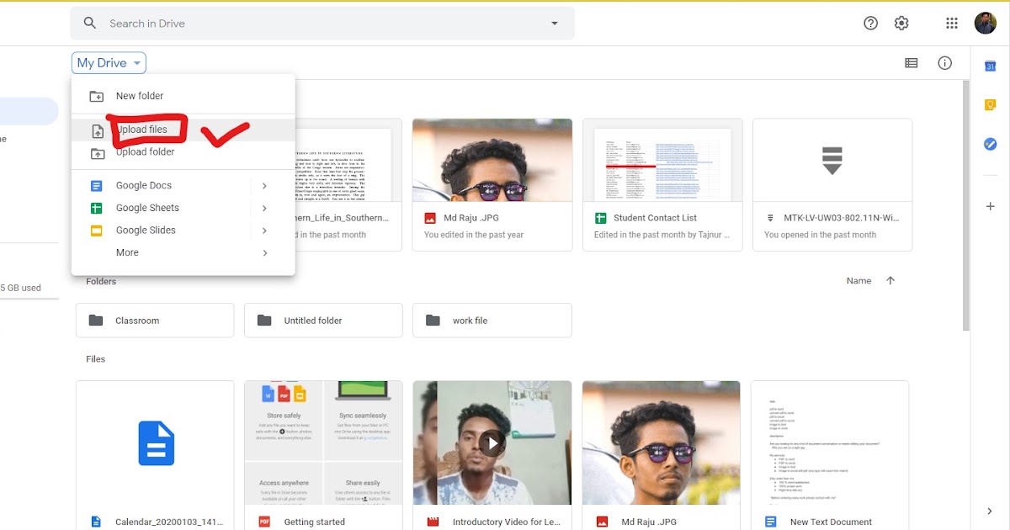Image resolution: width=1010 pixels, height=530 pixels.
Task: Open the Google Calendar side panel
Action: [990, 65]
